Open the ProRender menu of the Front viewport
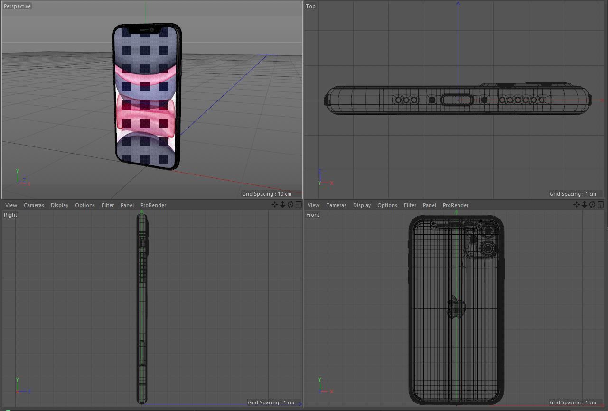The image size is (608, 411). 456,205
